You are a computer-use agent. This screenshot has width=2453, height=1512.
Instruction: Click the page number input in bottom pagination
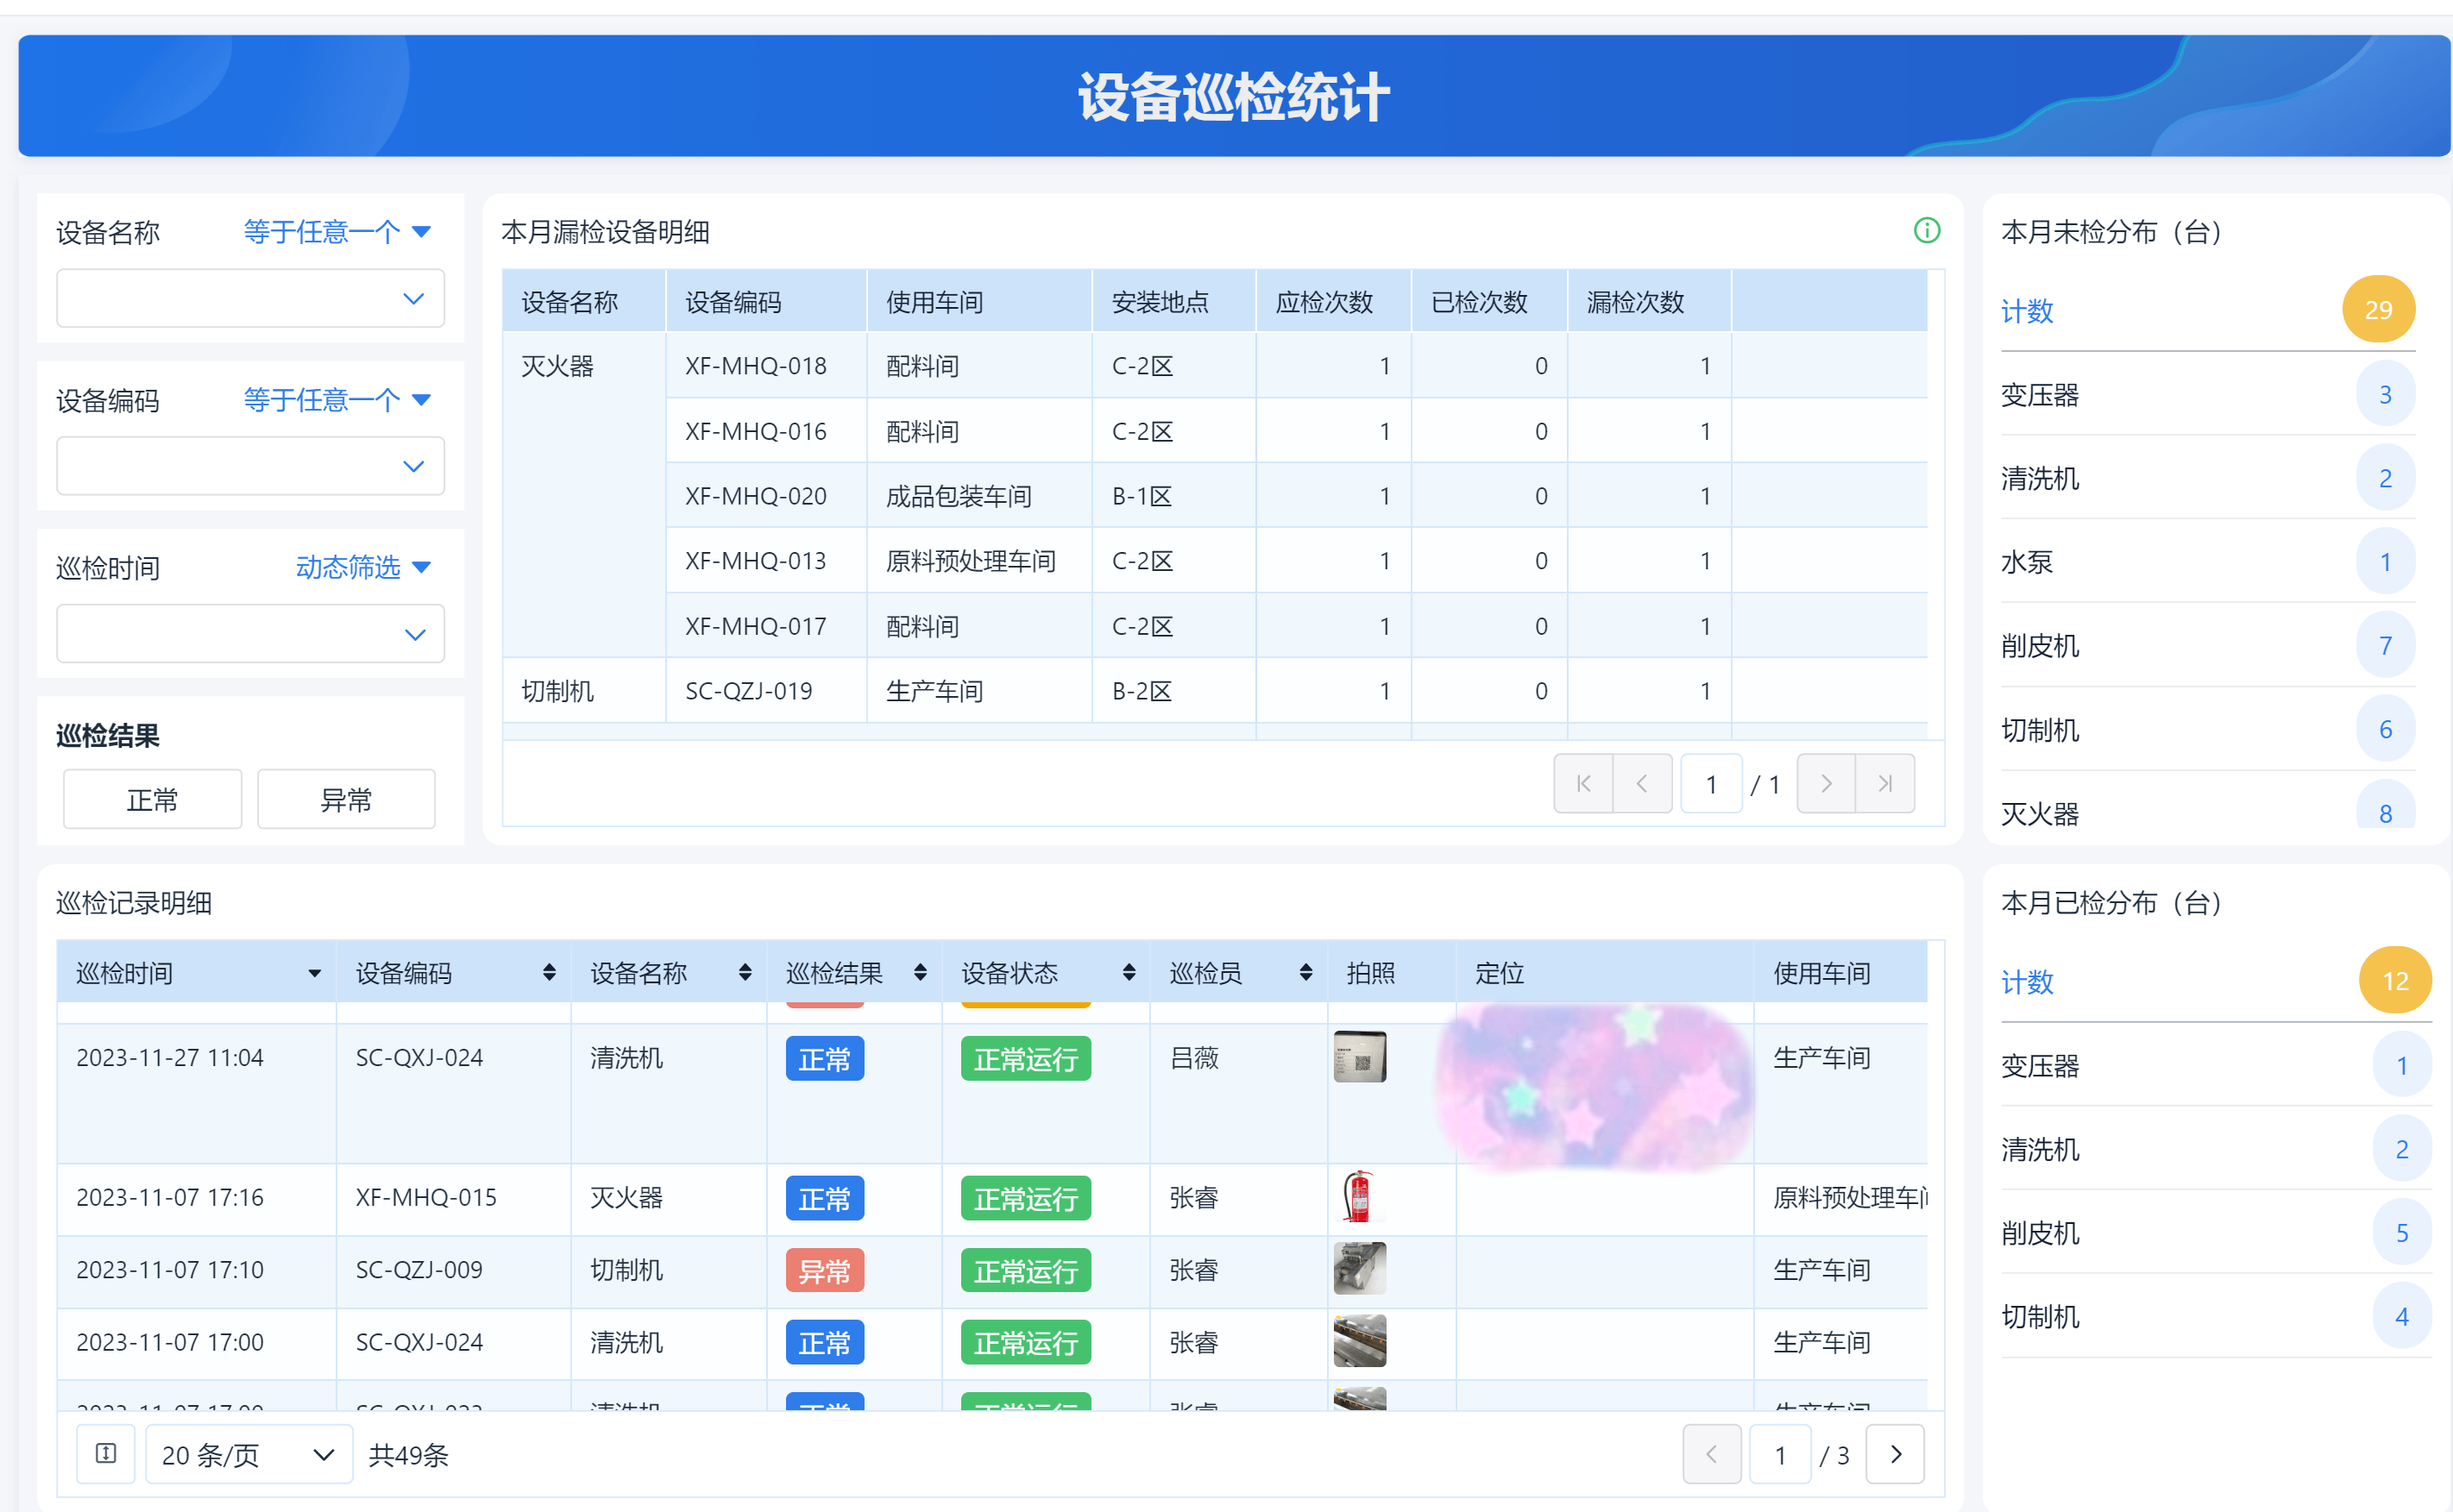tap(1779, 1454)
